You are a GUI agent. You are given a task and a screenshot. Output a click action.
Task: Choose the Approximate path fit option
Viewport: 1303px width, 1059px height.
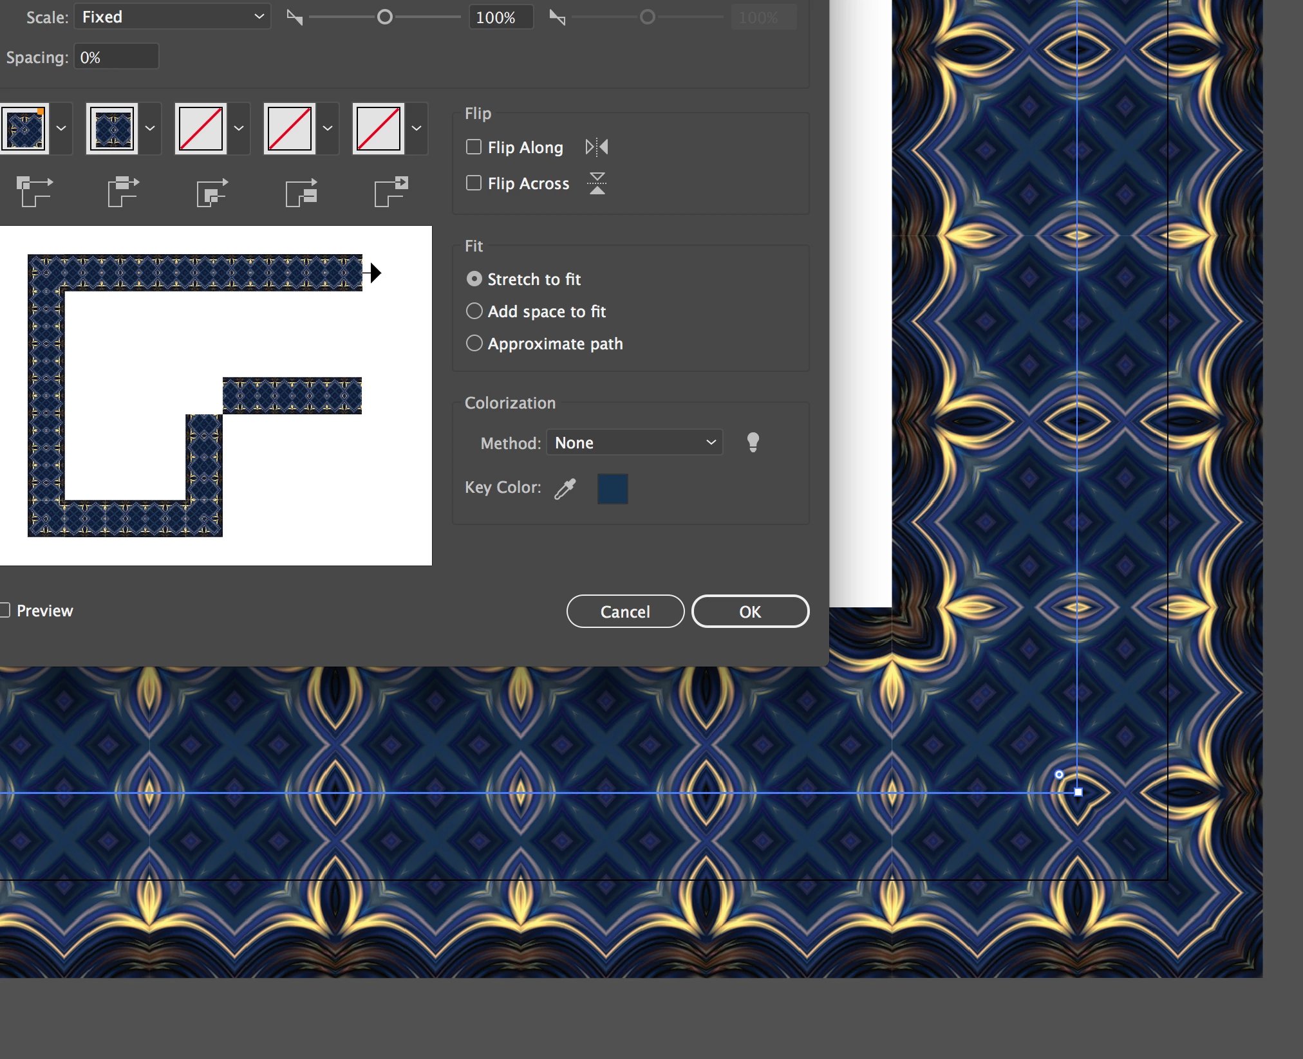click(474, 344)
